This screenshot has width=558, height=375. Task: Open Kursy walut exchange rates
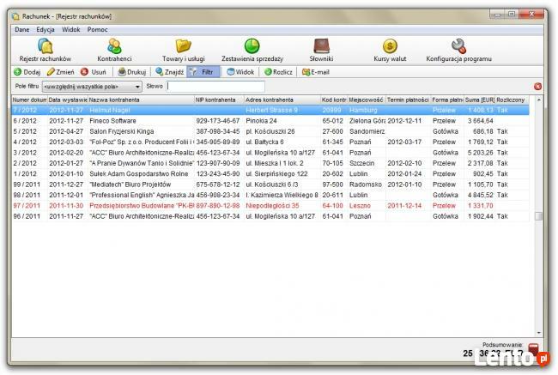pos(389,50)
